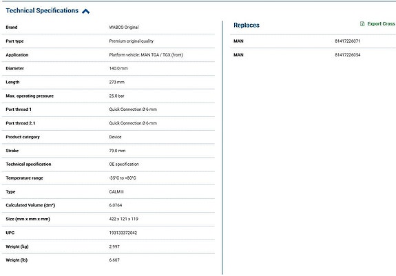Viewport: 396px width, 276px height.
Task: Click the Port thread 2.1 label
Action: point(21,123)
